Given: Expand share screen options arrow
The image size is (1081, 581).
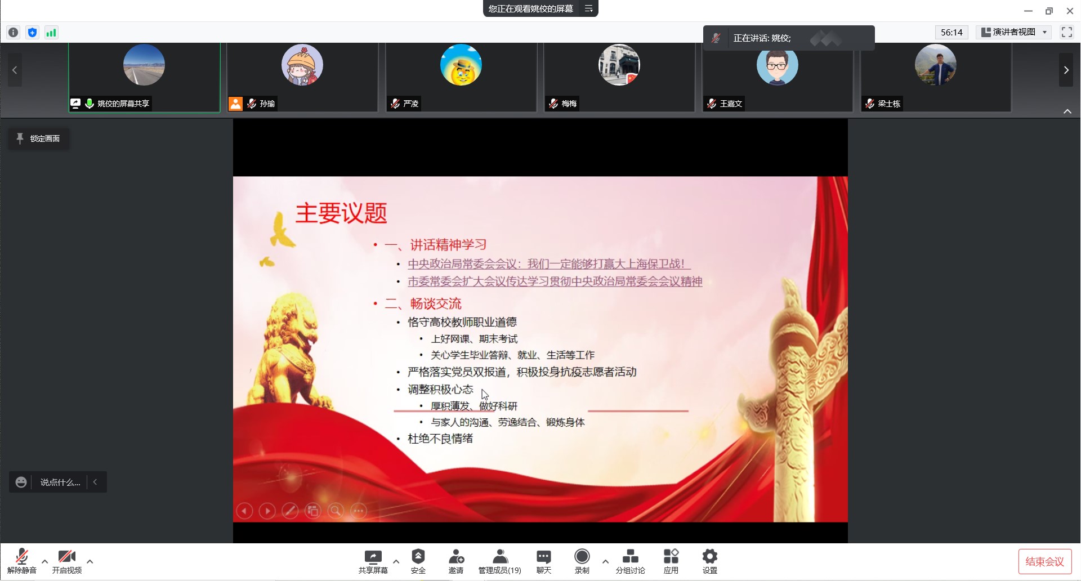Looking at the screenshot, I should point(396,561).
